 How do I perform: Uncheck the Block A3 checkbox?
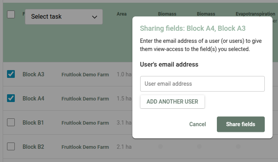(x=11, y=74)
